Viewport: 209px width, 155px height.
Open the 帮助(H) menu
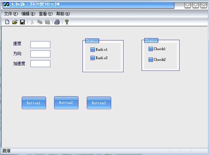[x=63, y=14]
